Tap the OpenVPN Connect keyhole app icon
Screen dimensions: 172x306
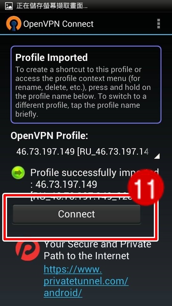[13, 24]
